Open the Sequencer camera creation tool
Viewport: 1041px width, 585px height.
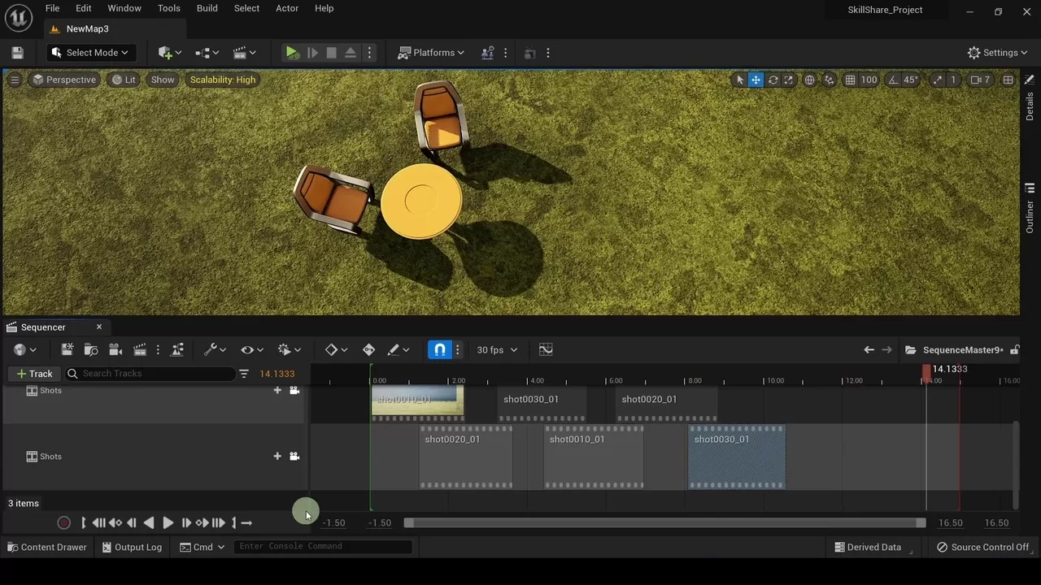pyautogui.click(x=115, y=349)
